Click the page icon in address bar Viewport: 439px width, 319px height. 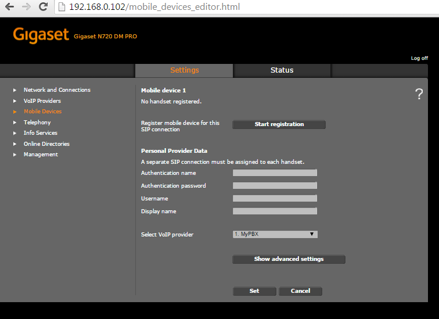[62, 7]
